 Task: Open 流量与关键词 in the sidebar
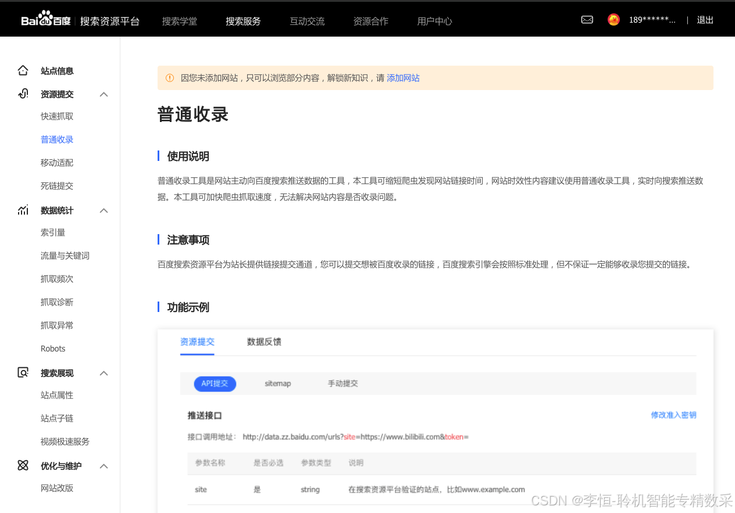click(65, 256)
